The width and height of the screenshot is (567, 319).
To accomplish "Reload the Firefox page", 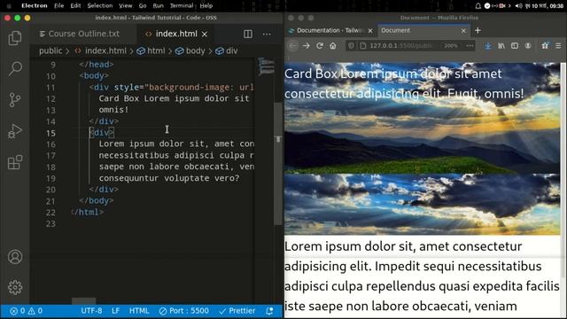I will pyautogui.click(x=320, y=46).
